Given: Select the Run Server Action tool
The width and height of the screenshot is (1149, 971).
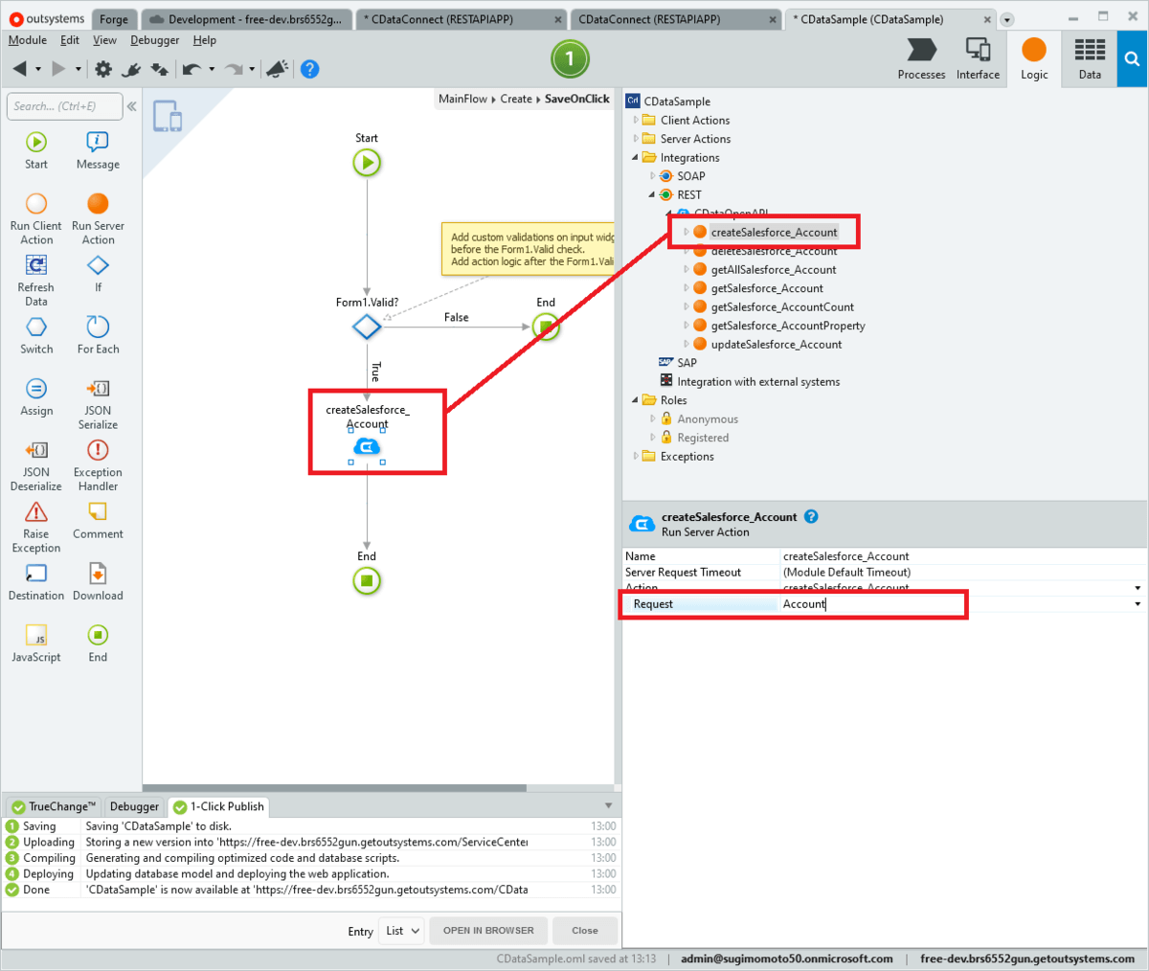Looking at the screenshot, I should point(98,218).
